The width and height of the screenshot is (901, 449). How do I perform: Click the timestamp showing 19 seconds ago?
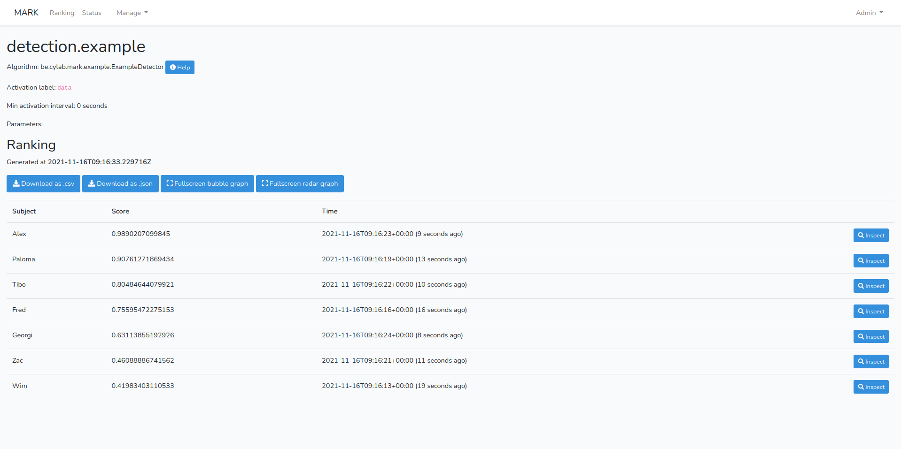(x=394, y=386)
